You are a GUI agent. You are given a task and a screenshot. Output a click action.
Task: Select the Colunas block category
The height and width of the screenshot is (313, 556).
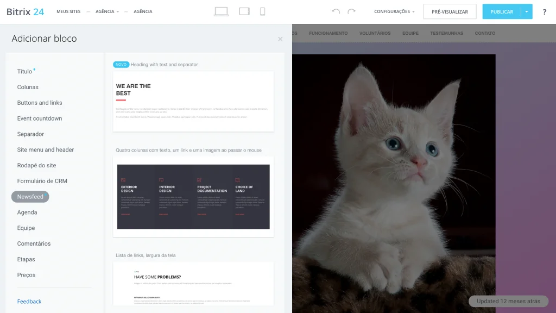tap(28, 87)
